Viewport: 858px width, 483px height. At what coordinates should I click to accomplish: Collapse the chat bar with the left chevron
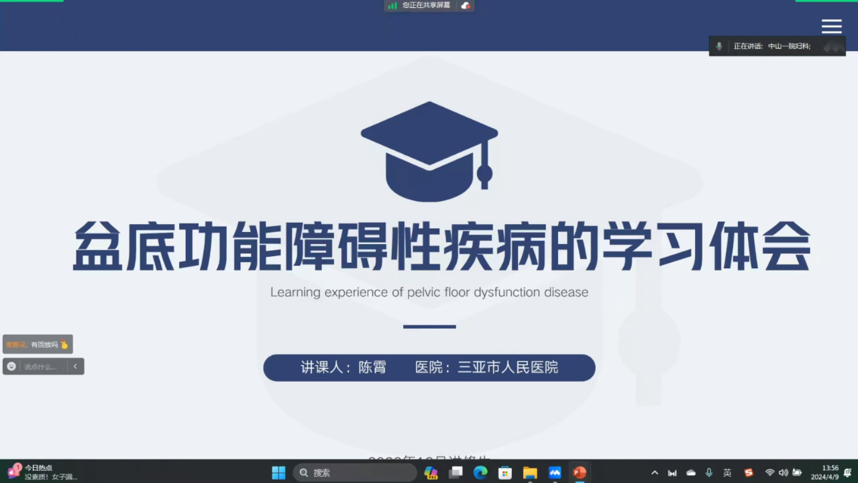pos(75,366)
